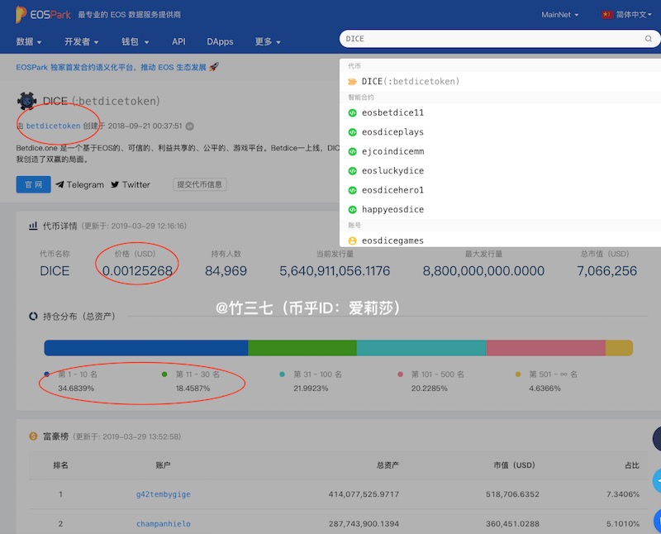Click the pie icon beside 持仓分布
Viewport: 661px width, 534px height.
pyautogui.click(x=33, y=316)
